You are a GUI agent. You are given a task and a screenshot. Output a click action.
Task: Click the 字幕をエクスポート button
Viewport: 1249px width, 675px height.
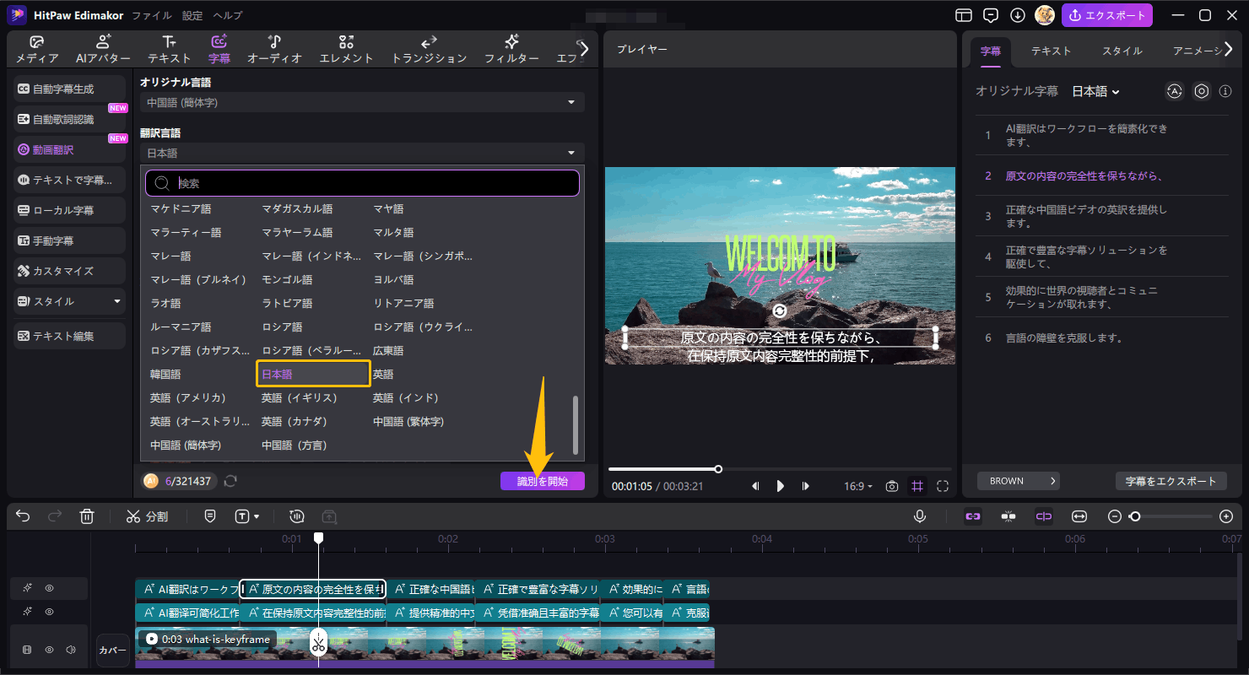(1171, 480)
